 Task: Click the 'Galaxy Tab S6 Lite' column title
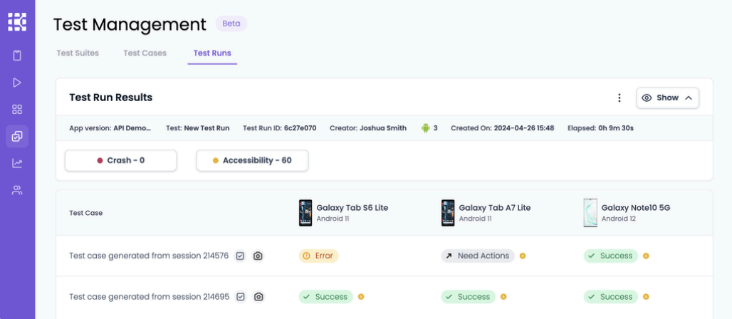[352, 208]
